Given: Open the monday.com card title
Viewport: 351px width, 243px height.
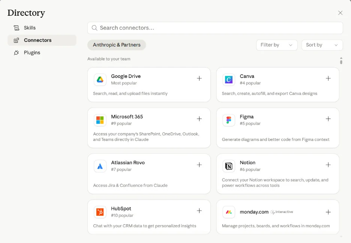Looking at the screenshot, I should pyautogui.click(x=254, y=212).
